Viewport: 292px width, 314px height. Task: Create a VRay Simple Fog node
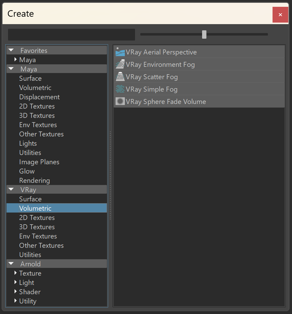[x=199, y=89]
